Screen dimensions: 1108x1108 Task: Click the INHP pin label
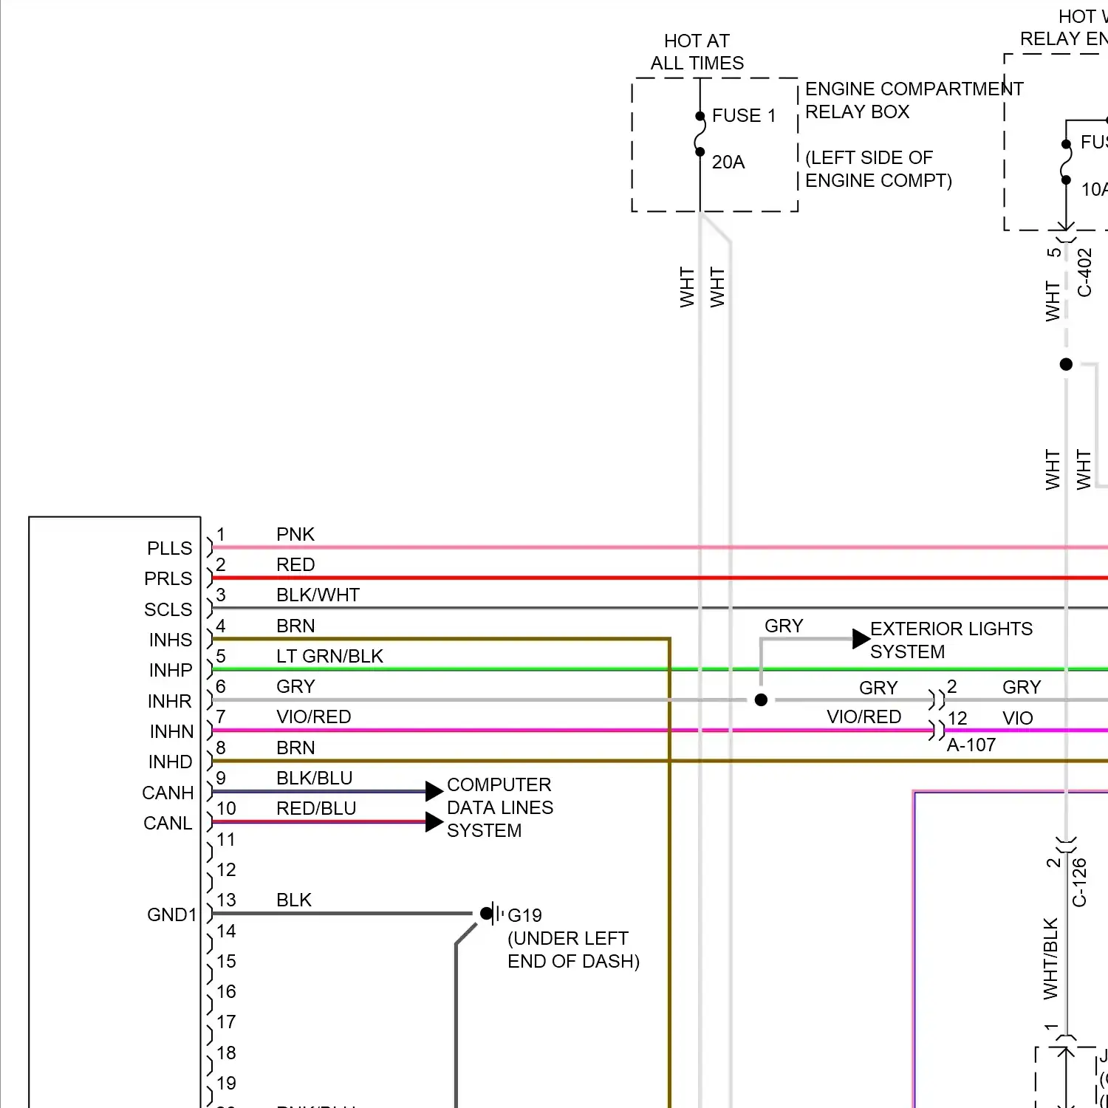[170, 670]
